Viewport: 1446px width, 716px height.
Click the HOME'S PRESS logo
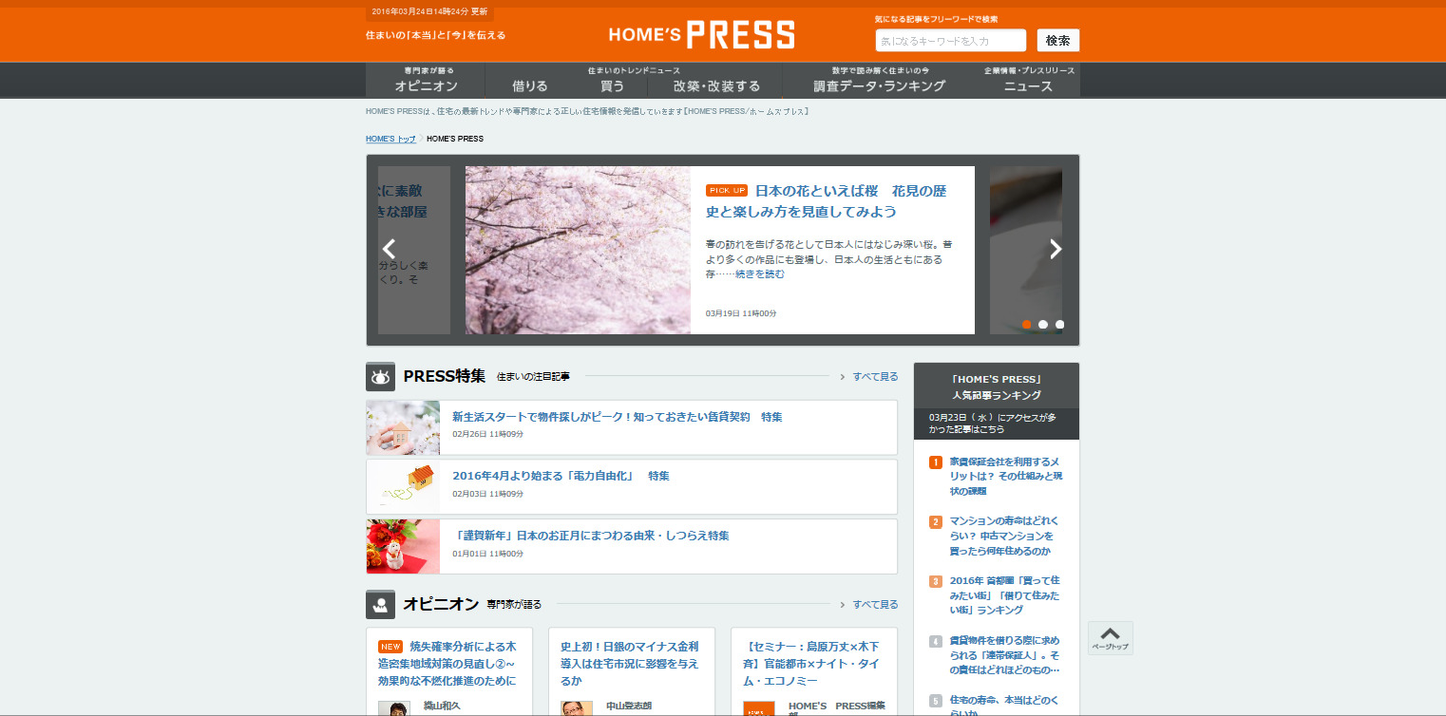(701, 35)
